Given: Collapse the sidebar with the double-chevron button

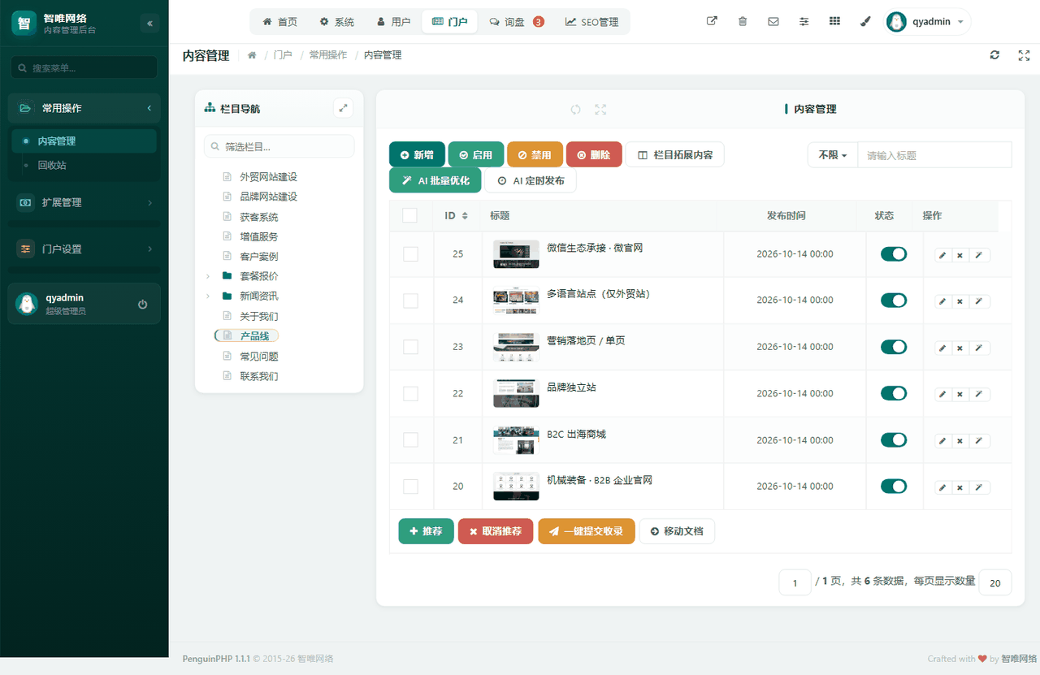Looking at the screenshot, I should point(149,24).
